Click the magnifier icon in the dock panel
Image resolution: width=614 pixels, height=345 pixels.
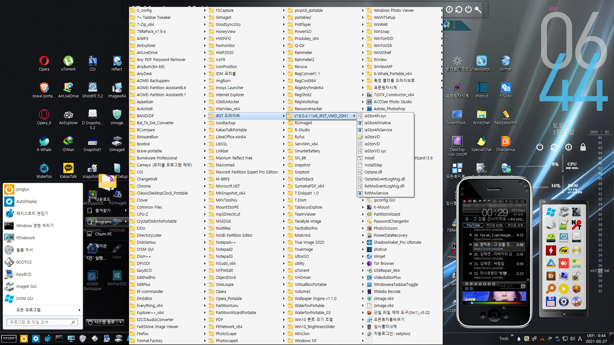pyautogui.click(x=551, y=289)
